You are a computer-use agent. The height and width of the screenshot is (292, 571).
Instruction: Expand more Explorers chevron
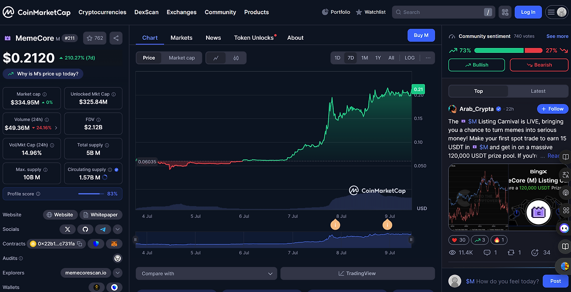pyautogui.click(x=118, y=273)
